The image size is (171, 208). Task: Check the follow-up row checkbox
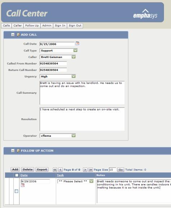click(x=17, y=191)
